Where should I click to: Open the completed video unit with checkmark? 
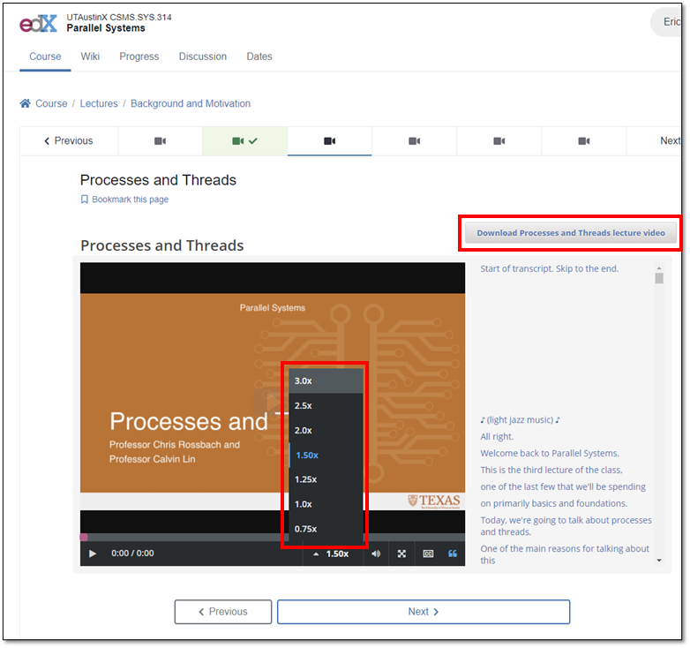point(244,141)
